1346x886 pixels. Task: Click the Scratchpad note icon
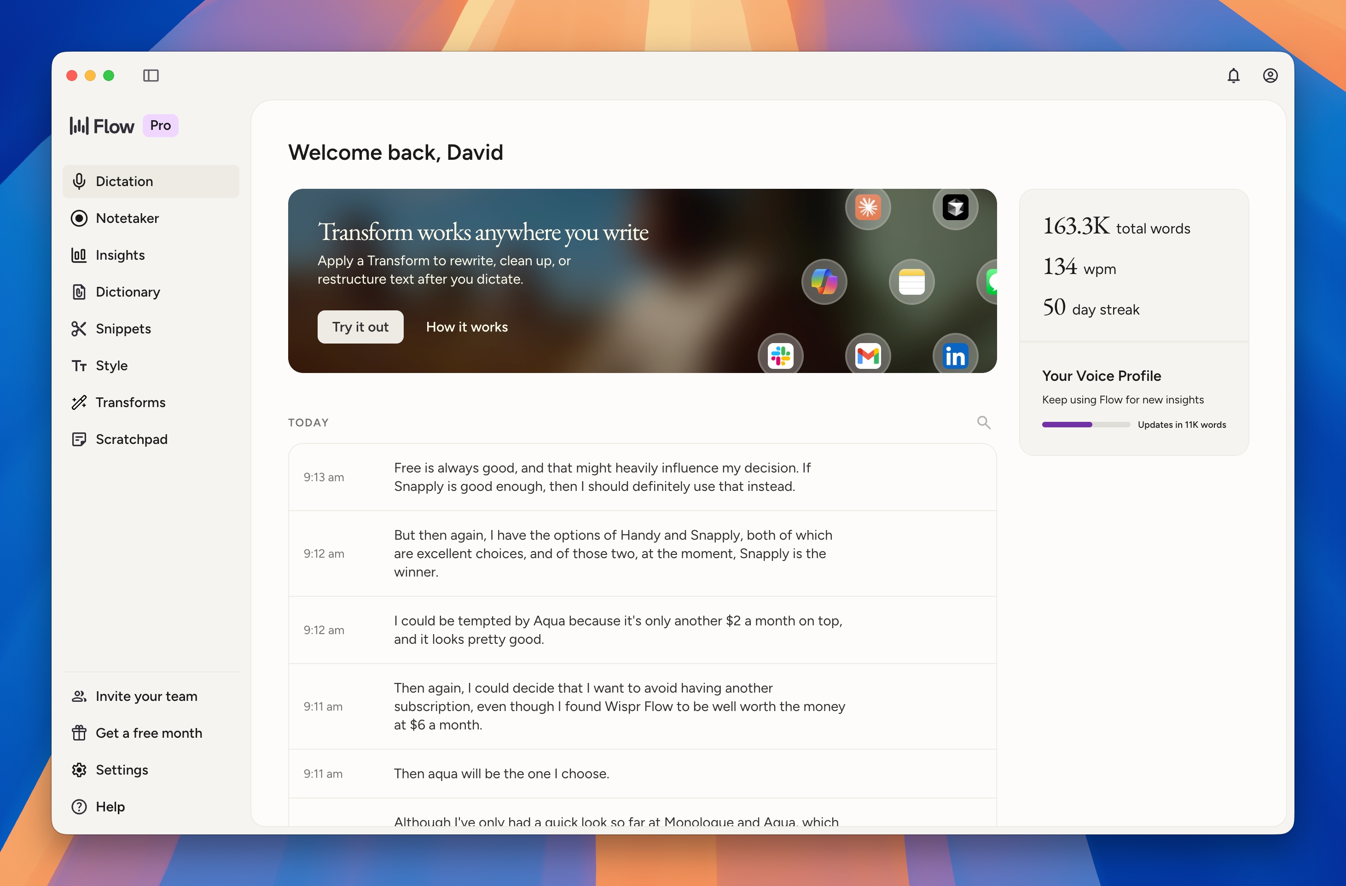(x=79, y=439)
